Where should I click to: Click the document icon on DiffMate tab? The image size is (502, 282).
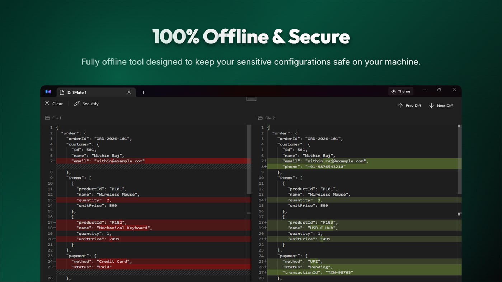(62, 92)
